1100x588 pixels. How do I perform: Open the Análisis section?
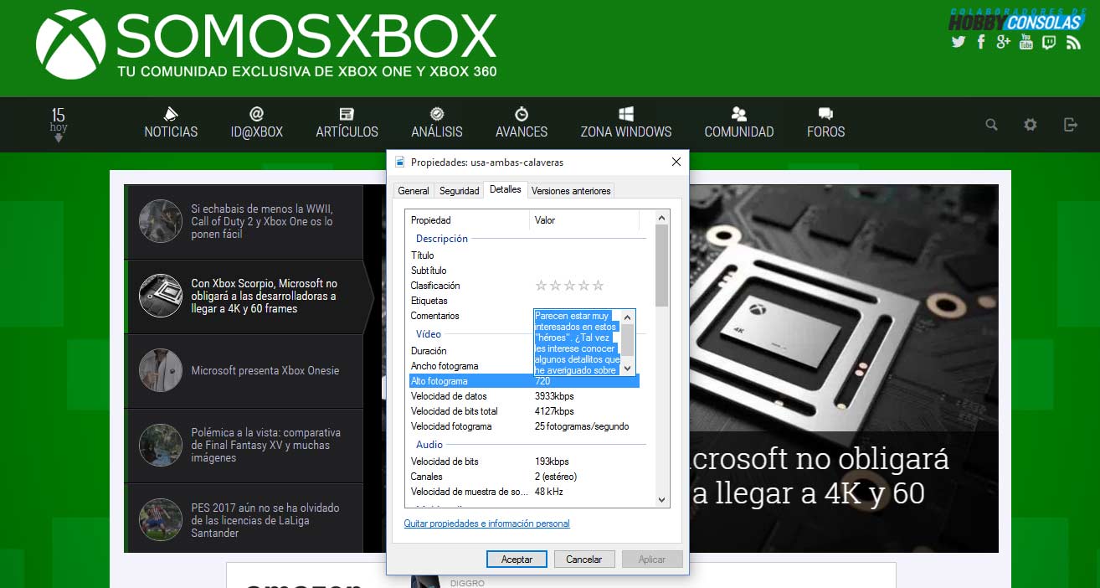point(437,122)
